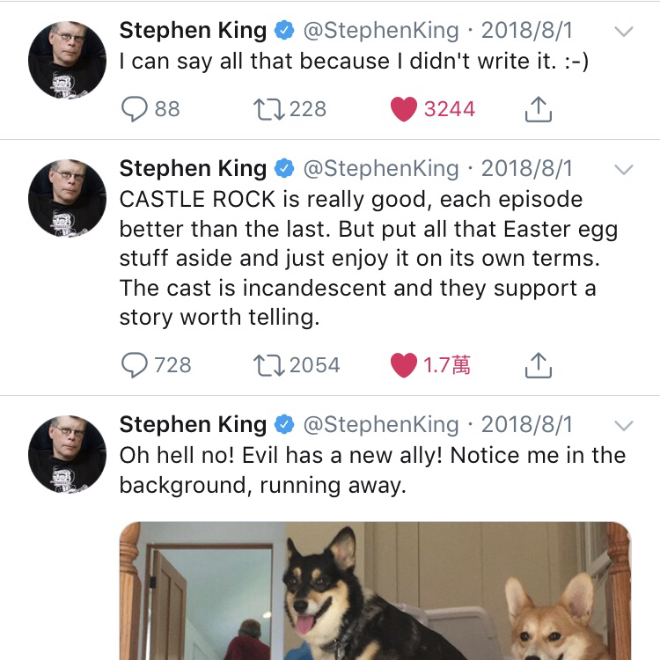
Task: Open the CASTLE ROCK tweet text
Action: point(368,258)
